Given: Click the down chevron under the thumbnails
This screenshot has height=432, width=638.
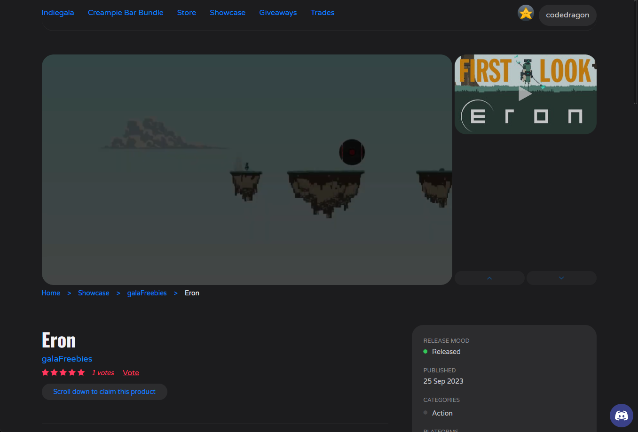Looking at the screenshot, I should click(561, 278).
